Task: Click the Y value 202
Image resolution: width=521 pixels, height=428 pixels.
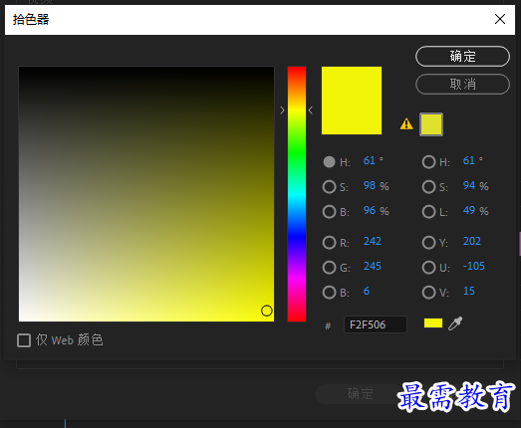Action: [472, 241]
